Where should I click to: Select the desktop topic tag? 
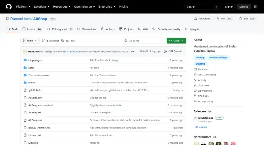(x=200, y=58)
